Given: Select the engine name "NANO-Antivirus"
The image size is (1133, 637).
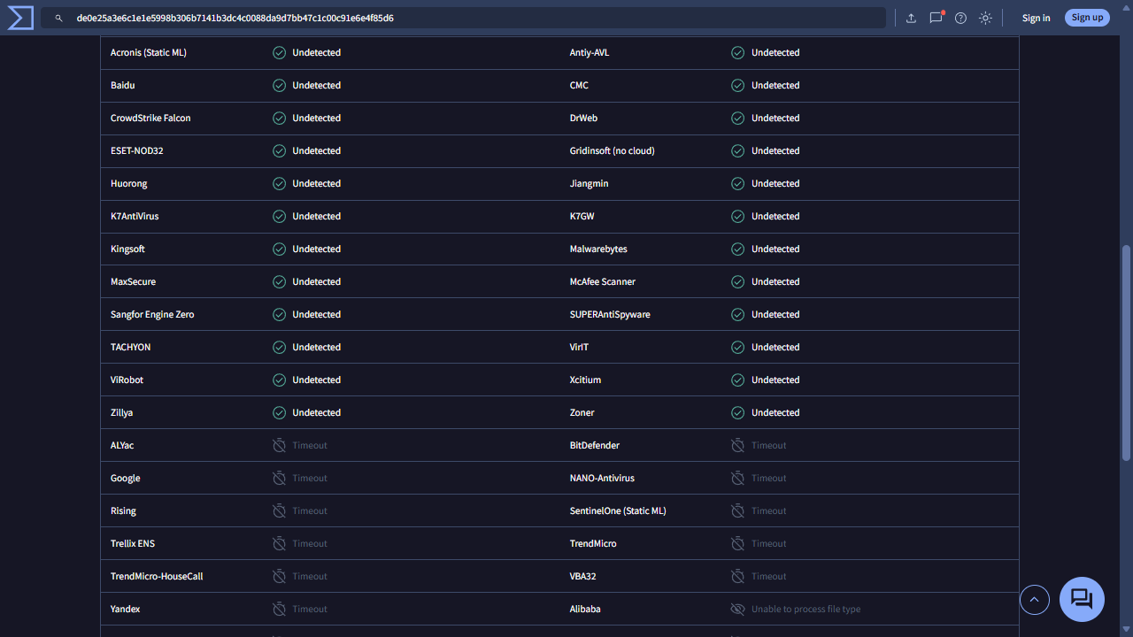Looking at the screenshot, I should click(602, 479).
